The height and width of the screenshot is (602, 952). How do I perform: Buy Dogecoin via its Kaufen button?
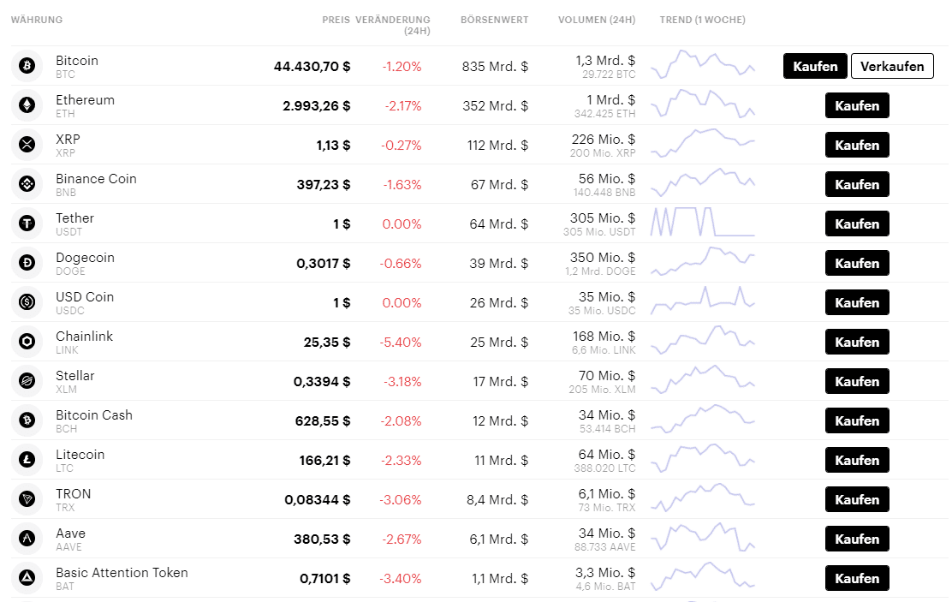coord(857,264)
